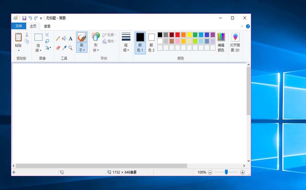The width and height of the screenshot is (306, 190).
Task: Pick the pink color swatch
Action: (177, 41)
